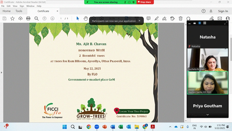Print the certificate using printer icon

[x=28, y=19]
